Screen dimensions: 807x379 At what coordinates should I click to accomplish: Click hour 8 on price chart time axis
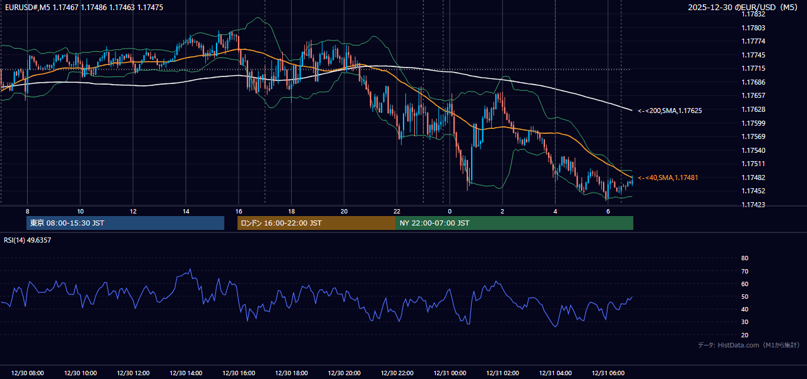coord(27,211)
